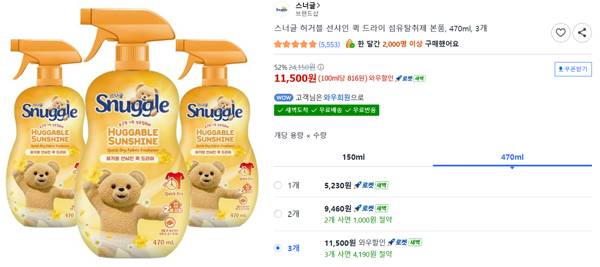Click the 쿠폰받기 coupon download button
The height and width of the screenshot is (267, 600).
573,69
